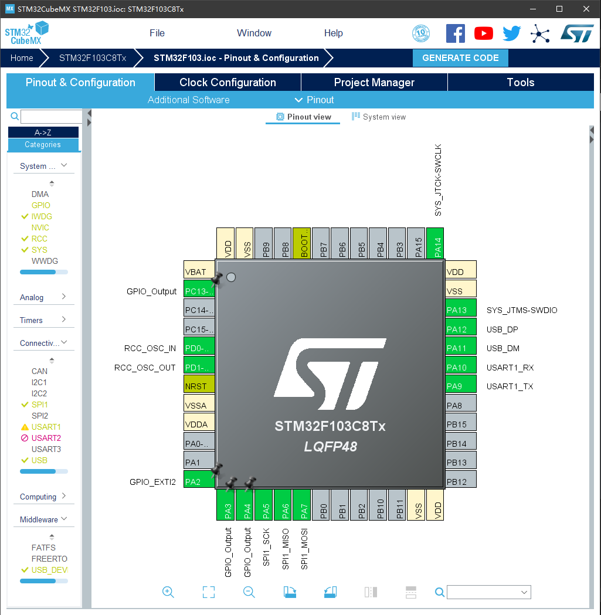Rotate the chip view counter-clockwise

click(330, 592)
